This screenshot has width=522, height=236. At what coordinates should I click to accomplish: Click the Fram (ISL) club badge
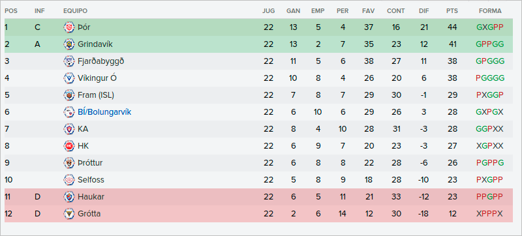click(x=69, y=95)
